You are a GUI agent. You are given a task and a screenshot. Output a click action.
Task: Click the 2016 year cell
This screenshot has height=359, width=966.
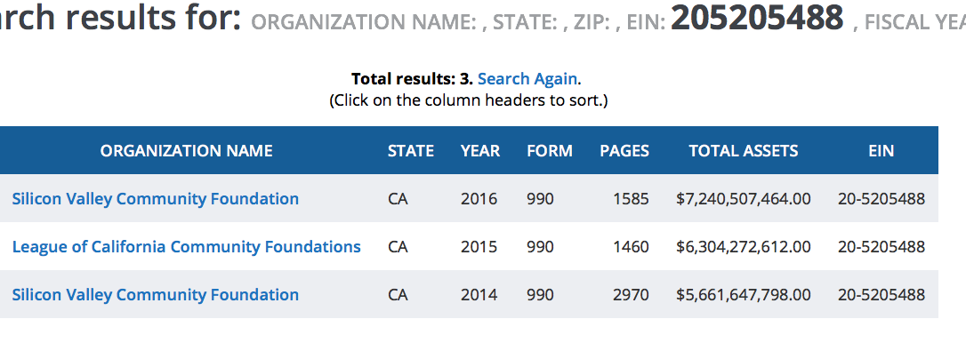(479, 198)
